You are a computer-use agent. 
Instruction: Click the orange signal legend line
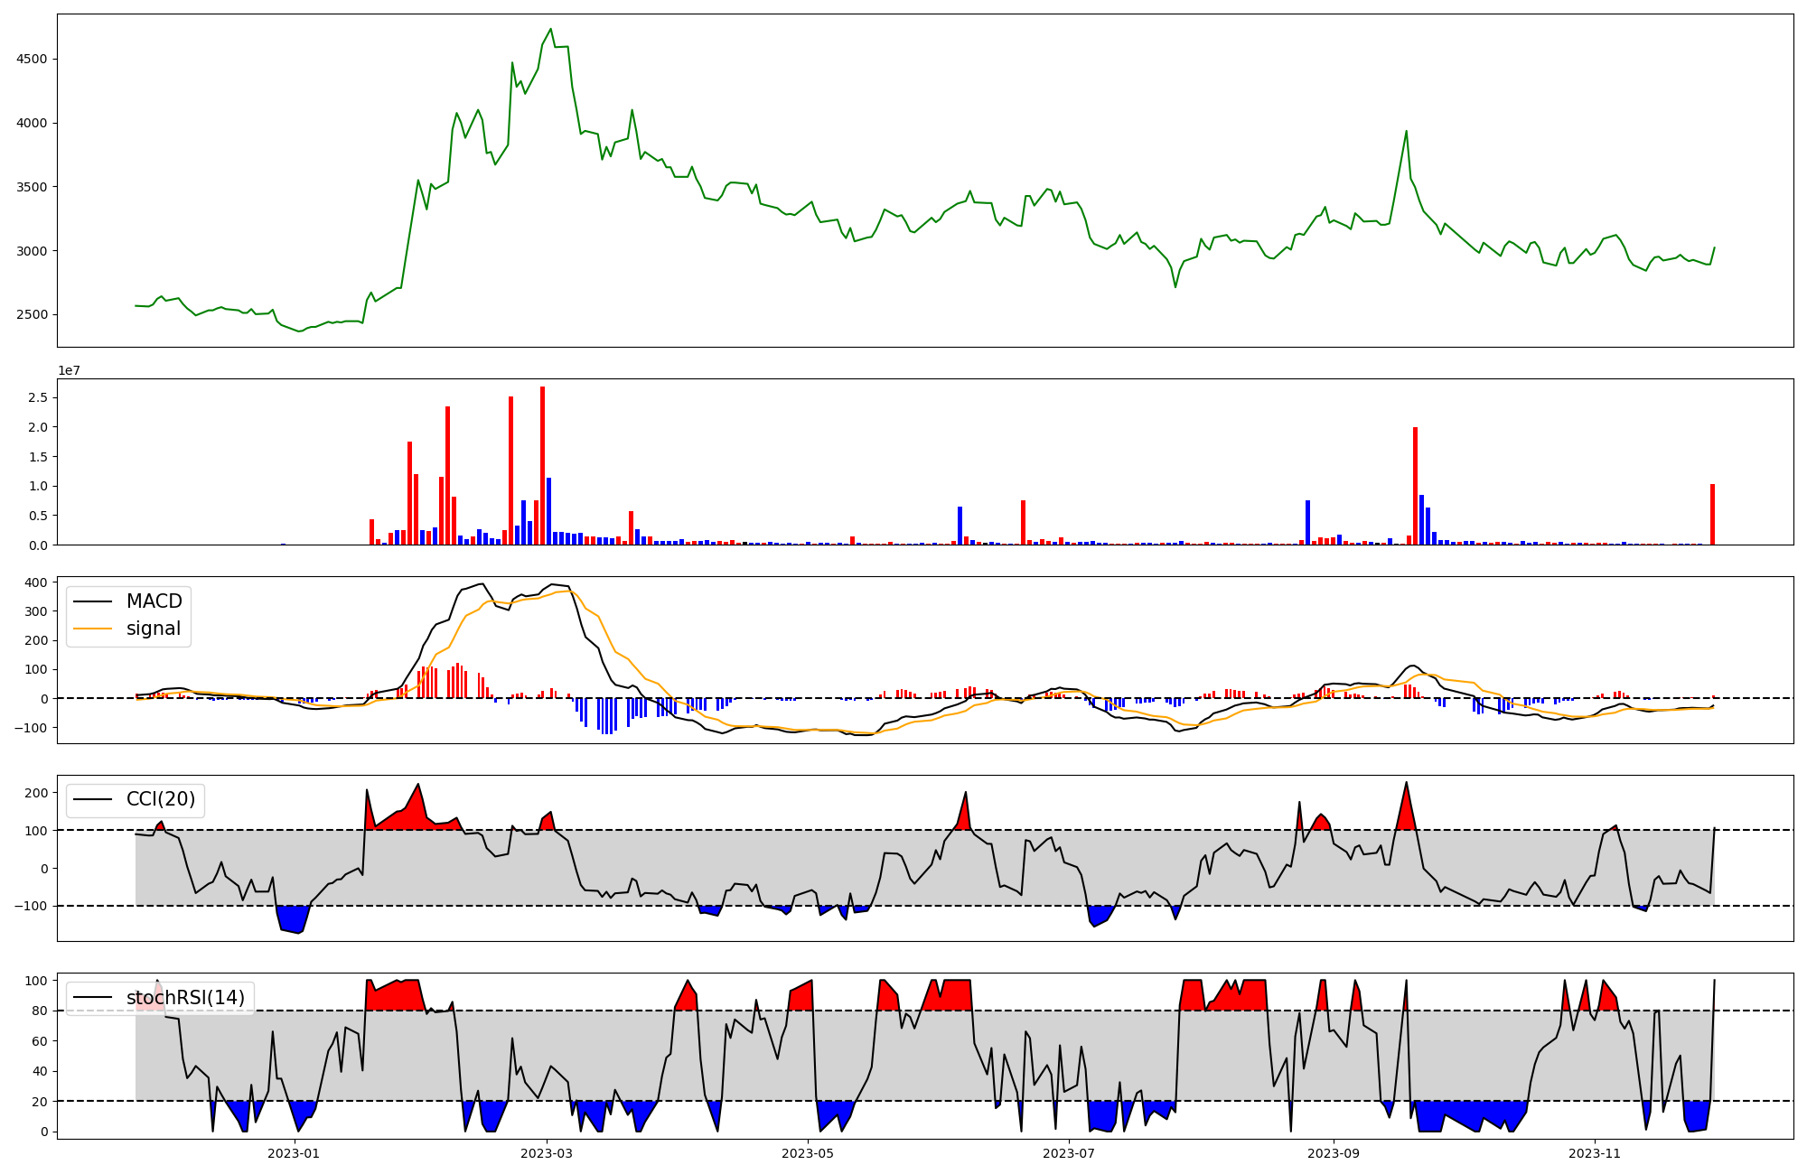click(93, 629)
